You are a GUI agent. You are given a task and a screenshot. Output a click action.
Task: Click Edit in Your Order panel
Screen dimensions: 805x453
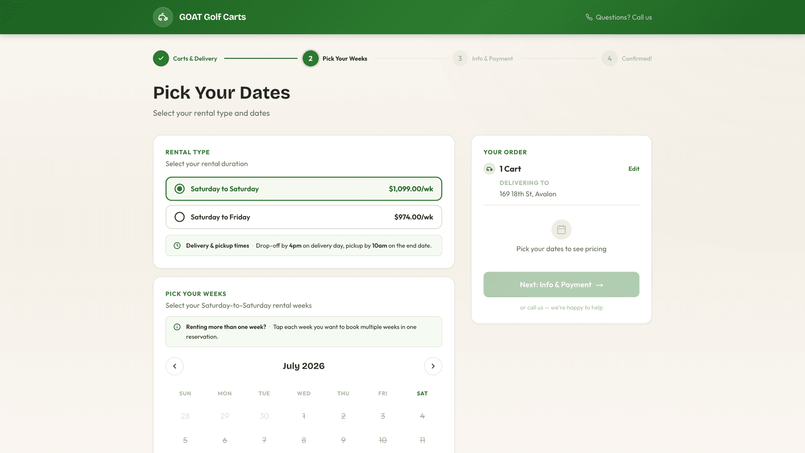pyautogui.click(x=634, y=169)
